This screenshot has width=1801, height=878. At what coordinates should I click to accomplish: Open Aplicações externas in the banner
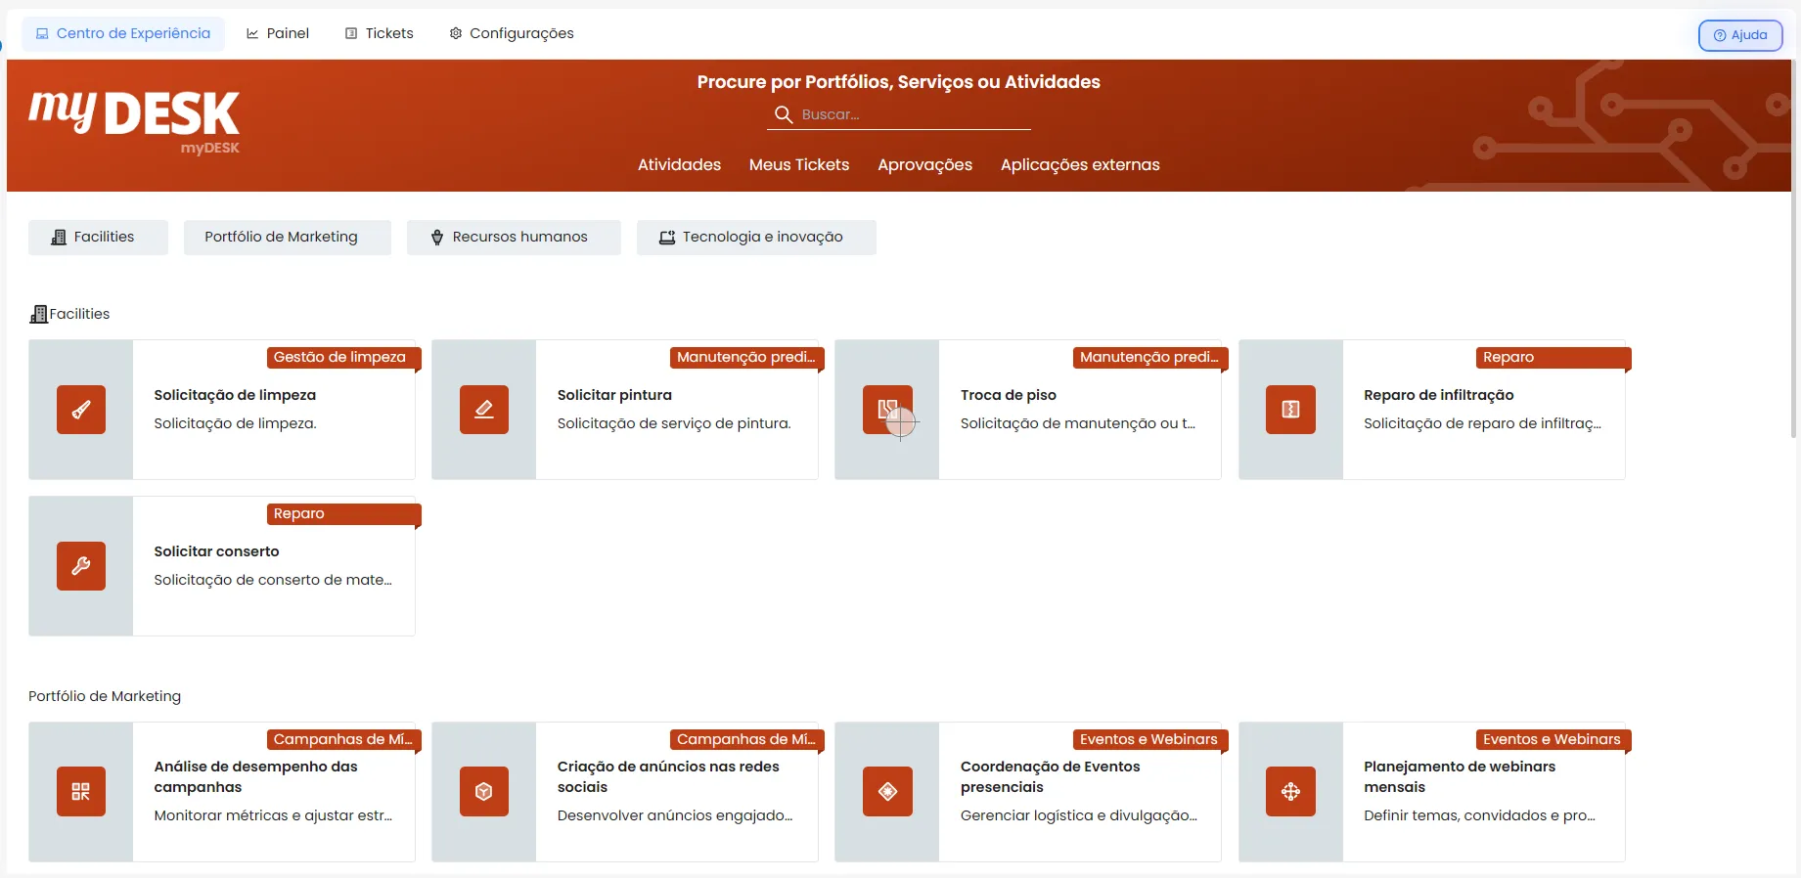(x=1080, y=165)
